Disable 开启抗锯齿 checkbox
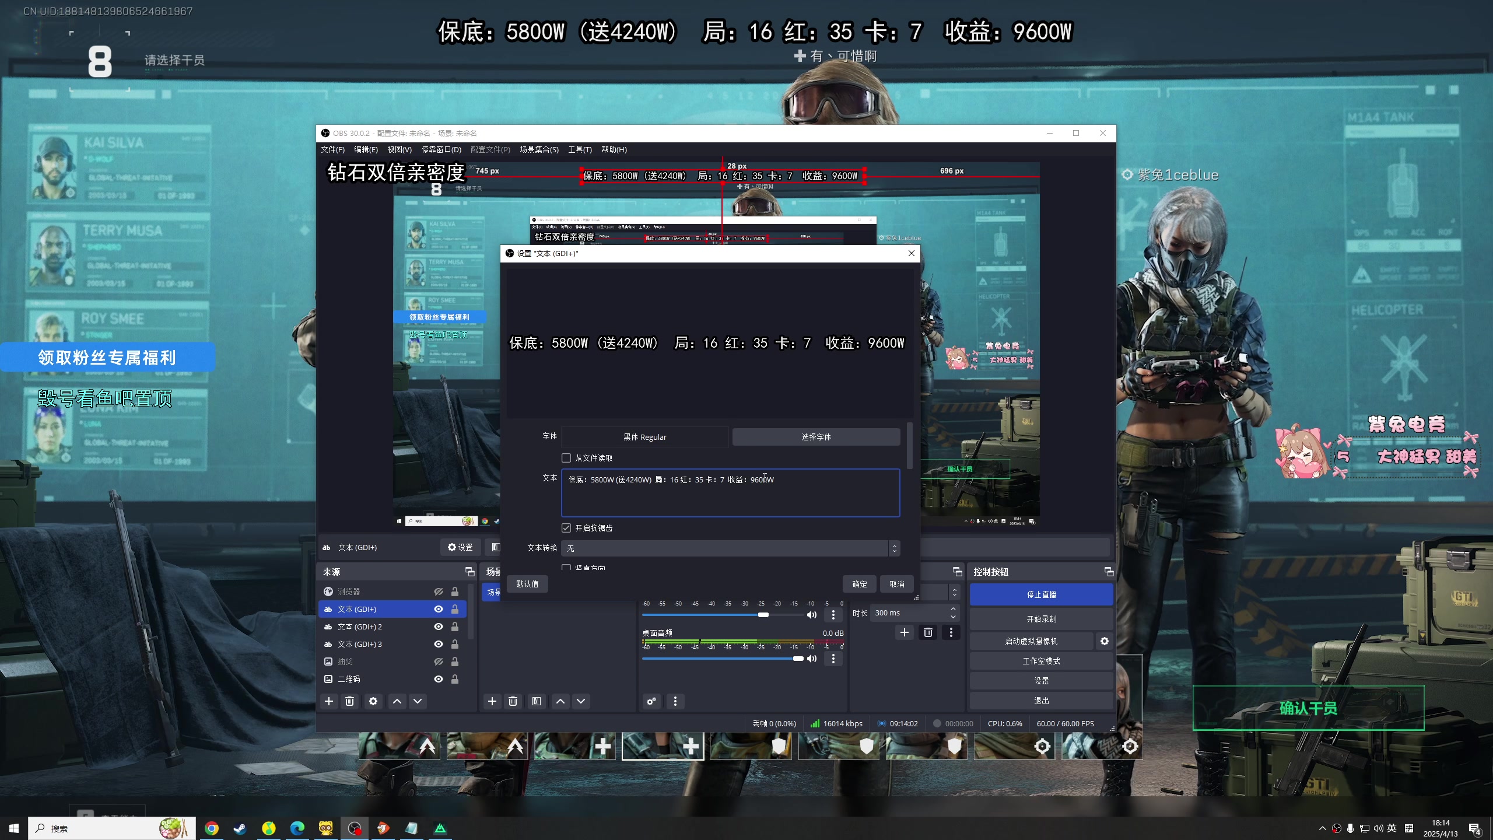 566,528
